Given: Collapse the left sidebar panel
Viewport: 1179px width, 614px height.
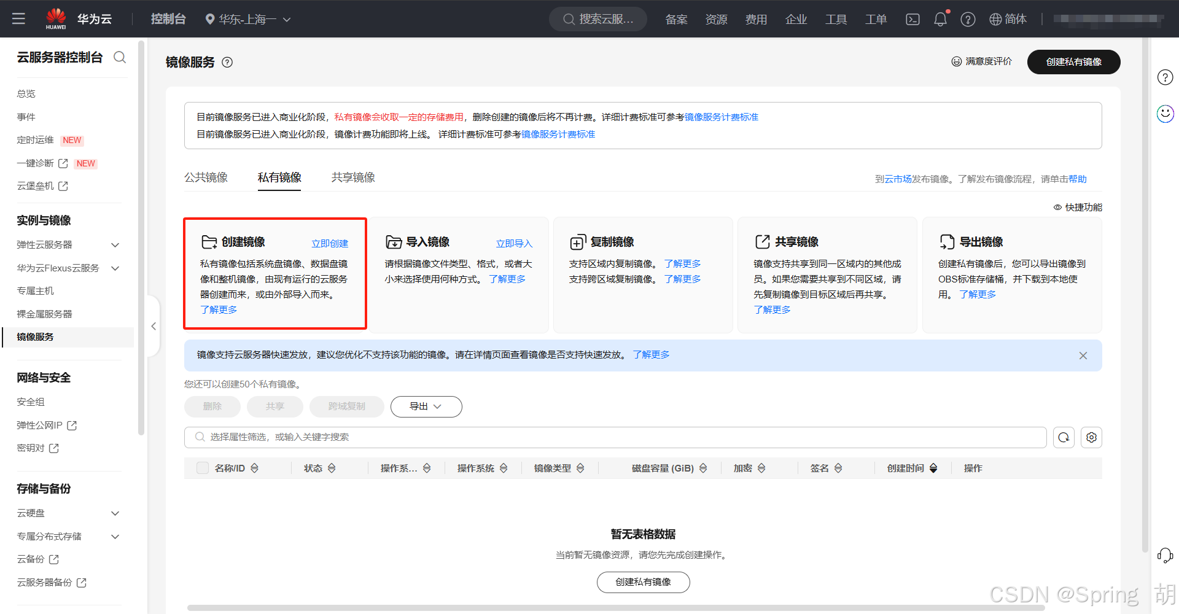Looking at the screenshot, I should tap(154, 327).
